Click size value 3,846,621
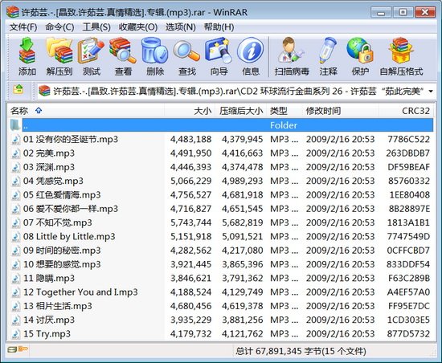The width and height of the screenshot is (442, 363). [x=190, y=278]
